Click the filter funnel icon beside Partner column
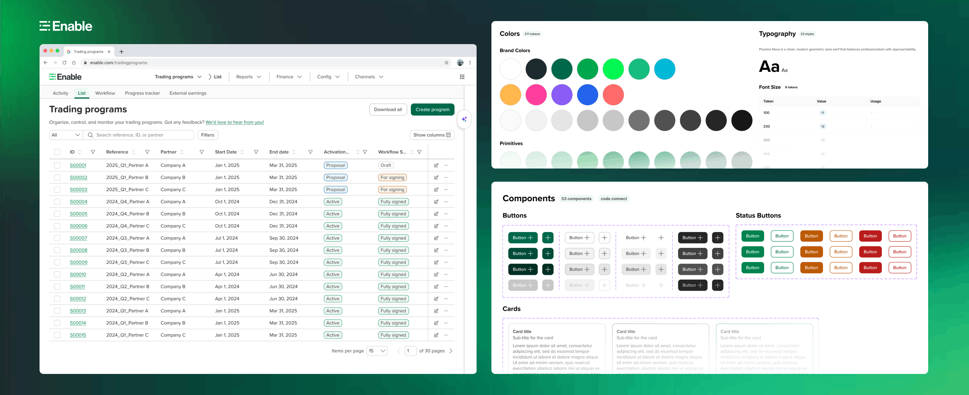 [x=202, y=152]
